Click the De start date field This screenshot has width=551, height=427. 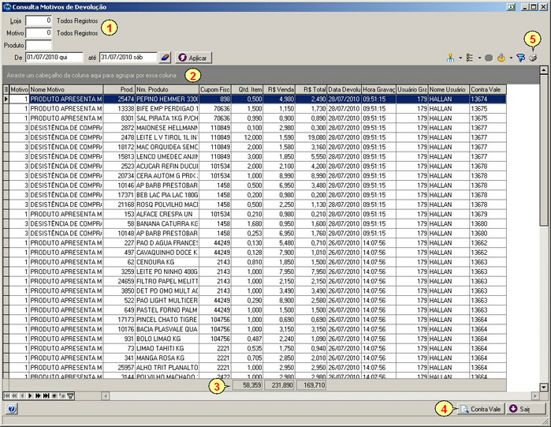pos(54,58)
